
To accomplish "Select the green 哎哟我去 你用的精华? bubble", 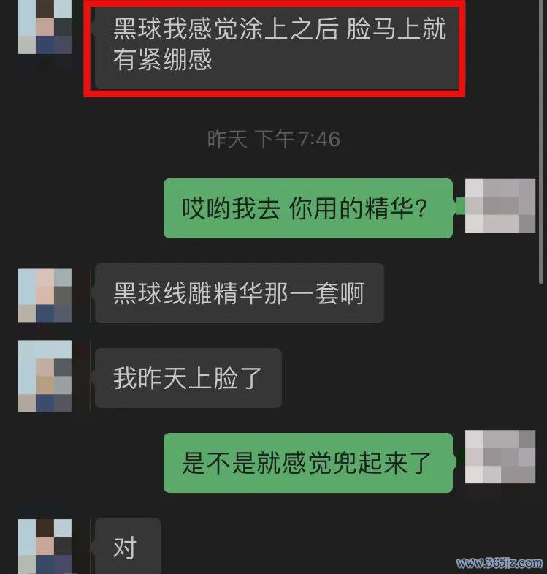I will click(308, 208).
